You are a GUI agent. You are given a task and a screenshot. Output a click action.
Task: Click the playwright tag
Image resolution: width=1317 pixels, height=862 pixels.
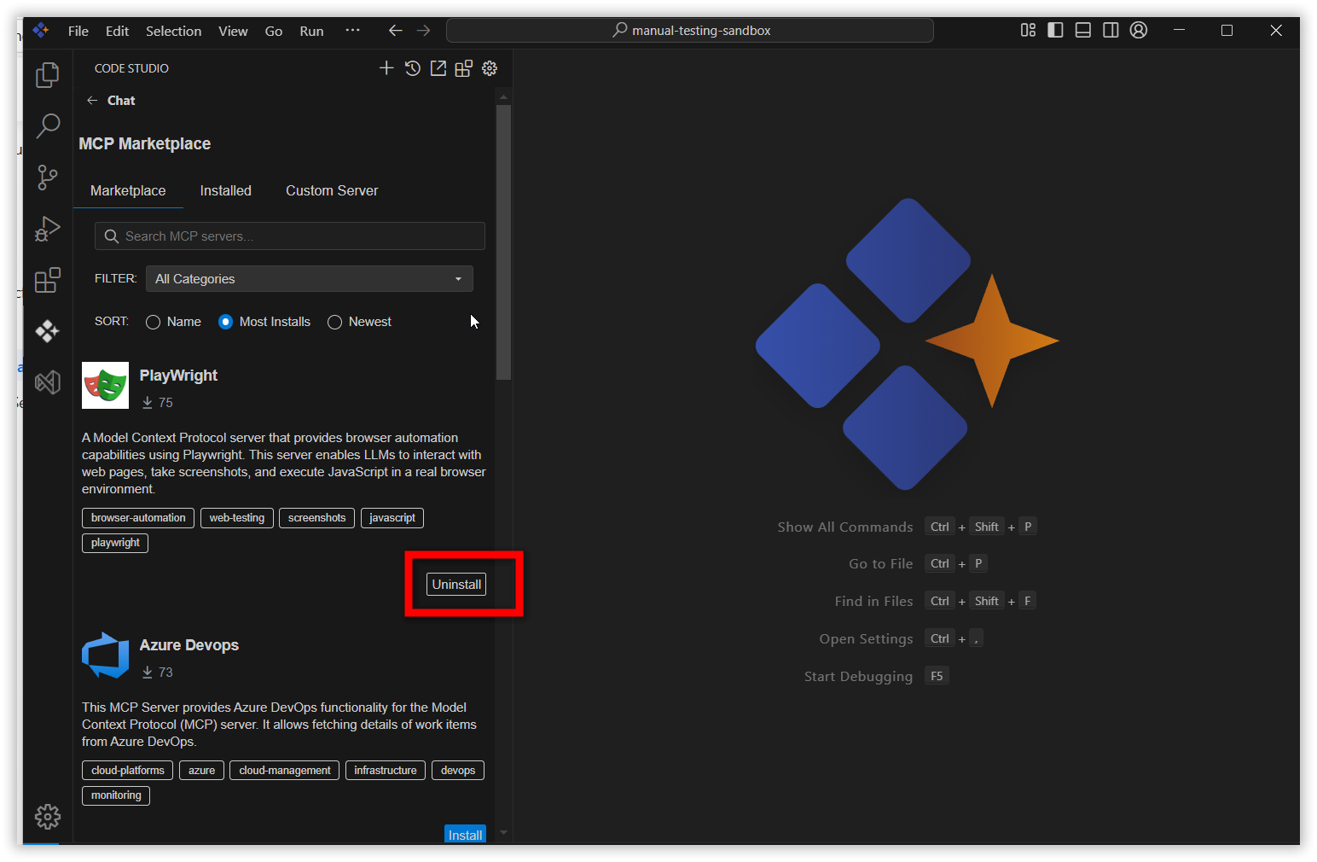click(x=115, y=543)
